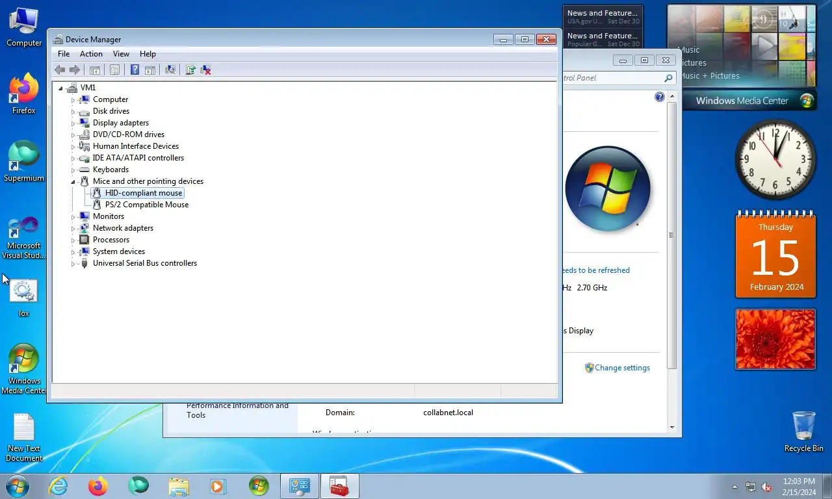Switch to Control Panel taskbar button
This screenshot has height=499, width=832.
click(300, 486)
